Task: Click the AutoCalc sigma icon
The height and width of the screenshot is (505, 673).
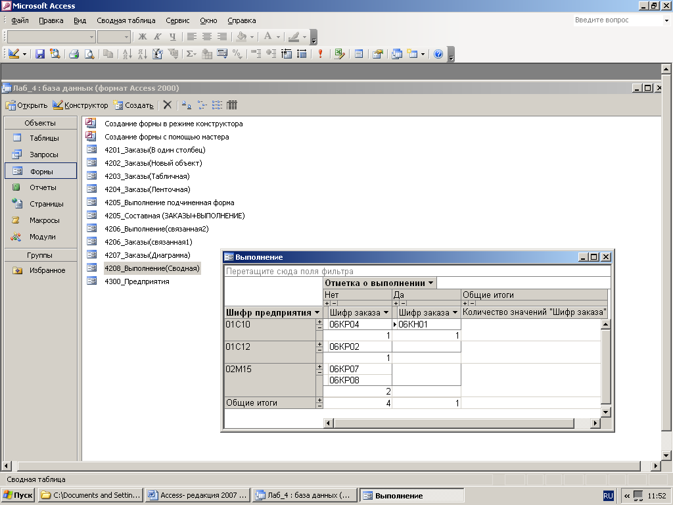Action: 191,54
